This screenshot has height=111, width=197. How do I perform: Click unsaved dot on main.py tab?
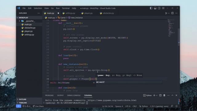pos(58,13)
